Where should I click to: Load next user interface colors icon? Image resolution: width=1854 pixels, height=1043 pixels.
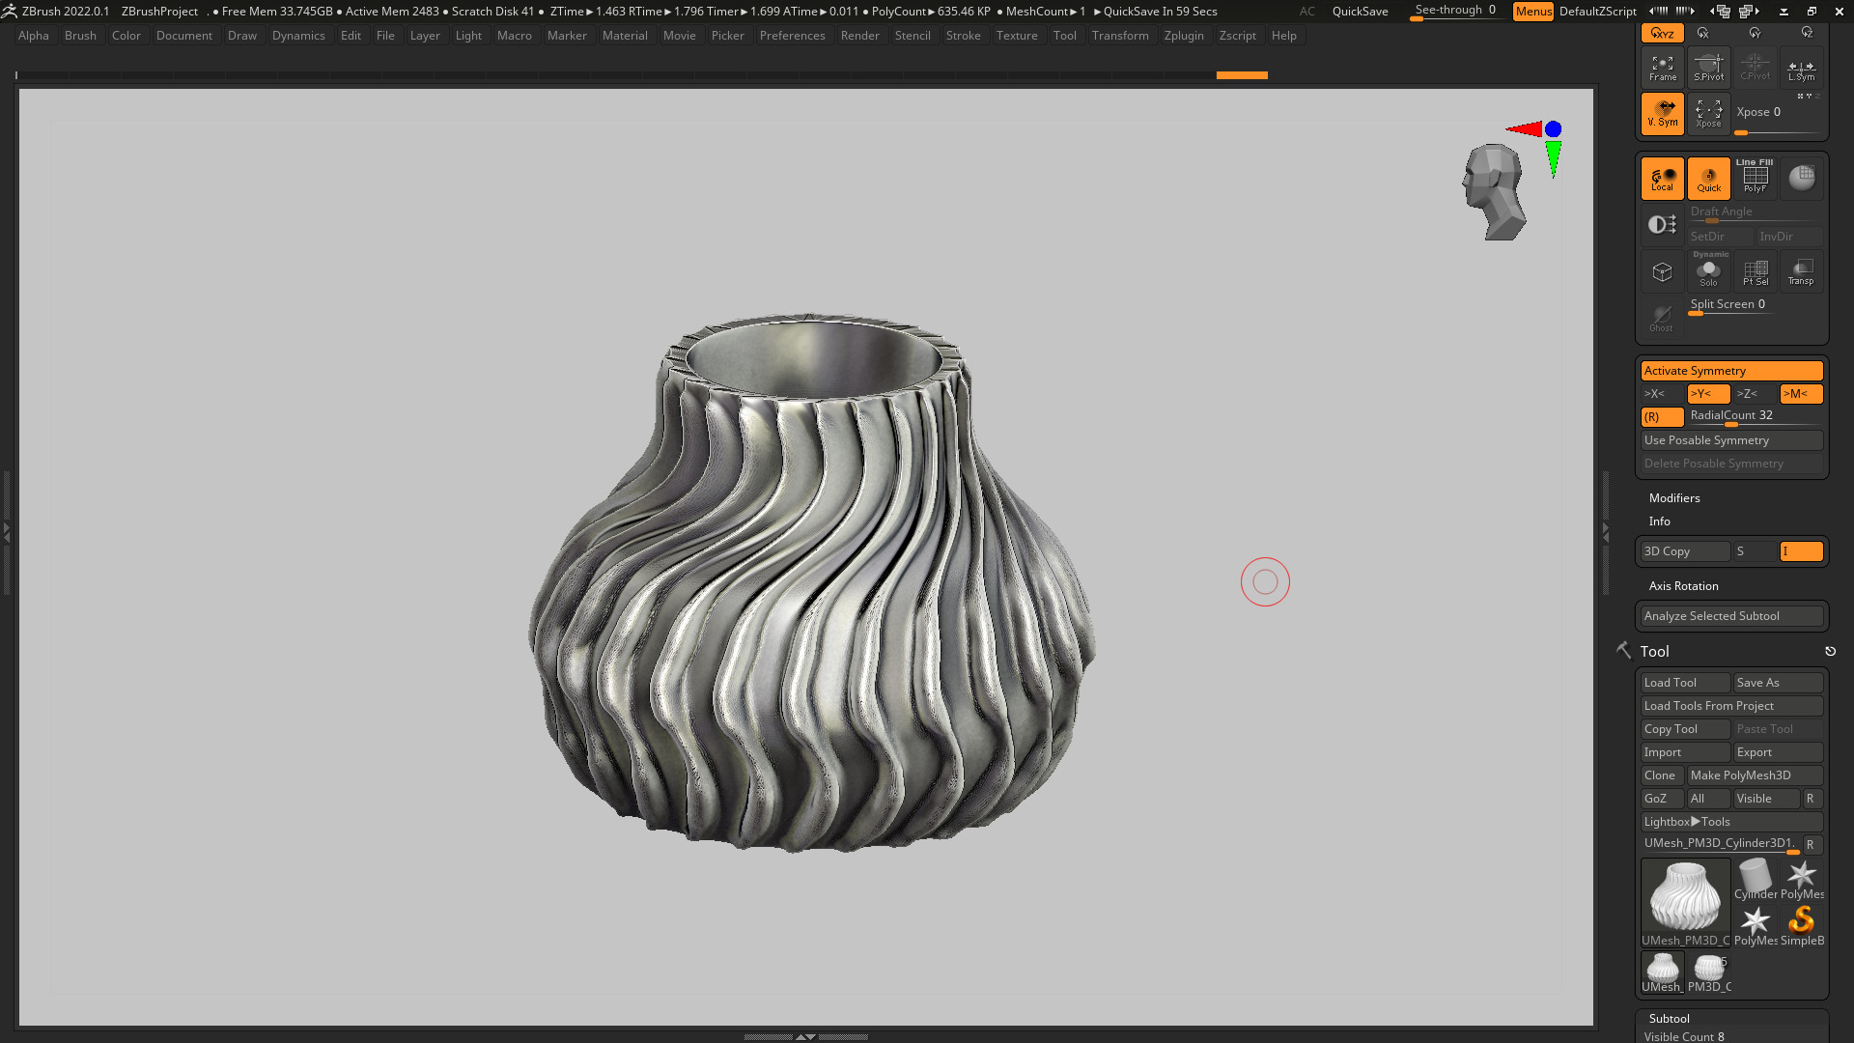(x=1685, y=12)
